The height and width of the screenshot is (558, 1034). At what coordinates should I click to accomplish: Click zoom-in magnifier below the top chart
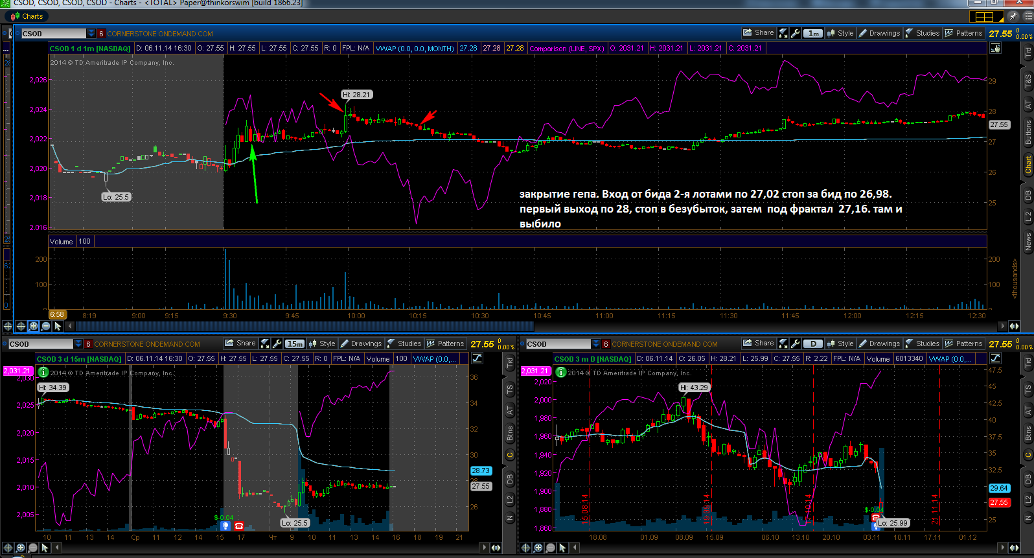[34, 327]
